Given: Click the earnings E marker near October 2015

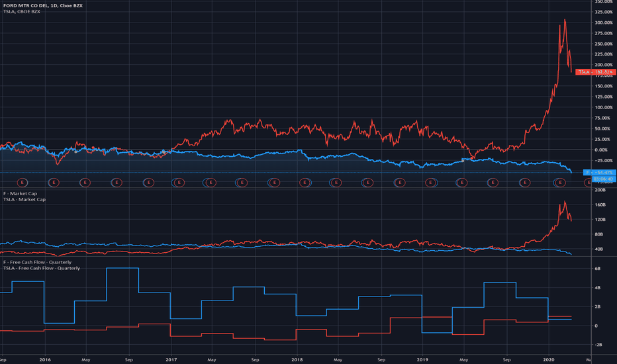Looking at the screenshot, I should point(23,183).
